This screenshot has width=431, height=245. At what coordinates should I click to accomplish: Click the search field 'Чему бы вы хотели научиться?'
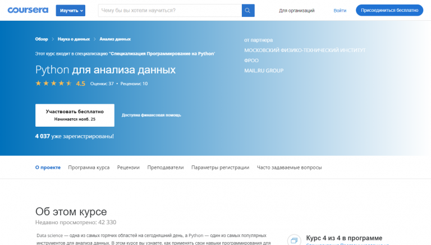click(169, 10)
